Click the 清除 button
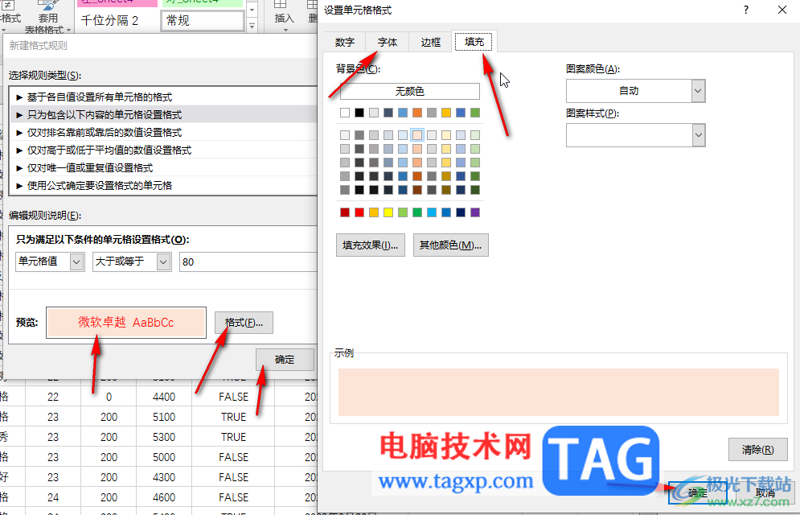The width and height of the screenshot is (800, 515). (x=757, y=450)
